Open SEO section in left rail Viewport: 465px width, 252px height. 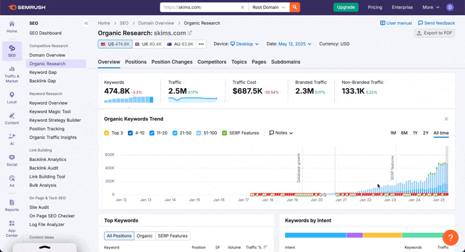tap(12, 51)
